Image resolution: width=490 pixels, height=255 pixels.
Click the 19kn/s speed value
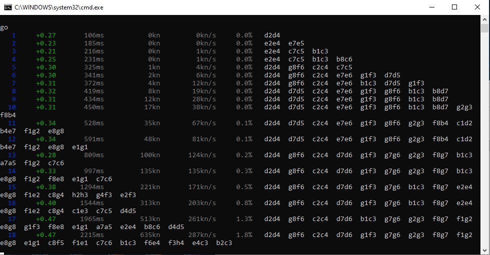pyautogui.click(x=204, y=91)
